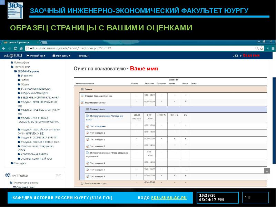Click the browser back arrow
276x207 pixels.
coord(4,48)
